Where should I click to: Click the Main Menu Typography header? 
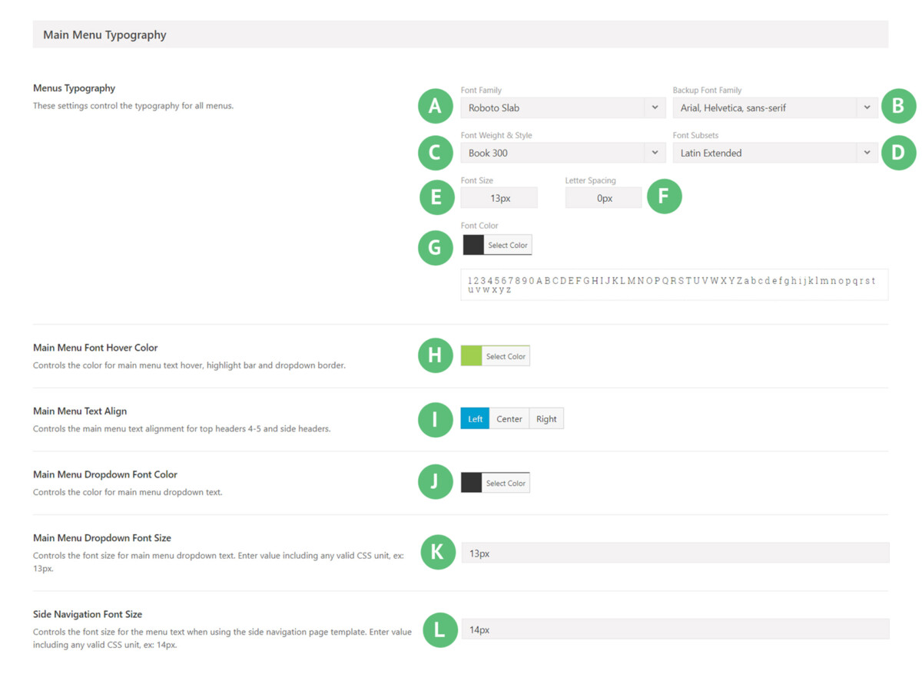coord(104,35)
